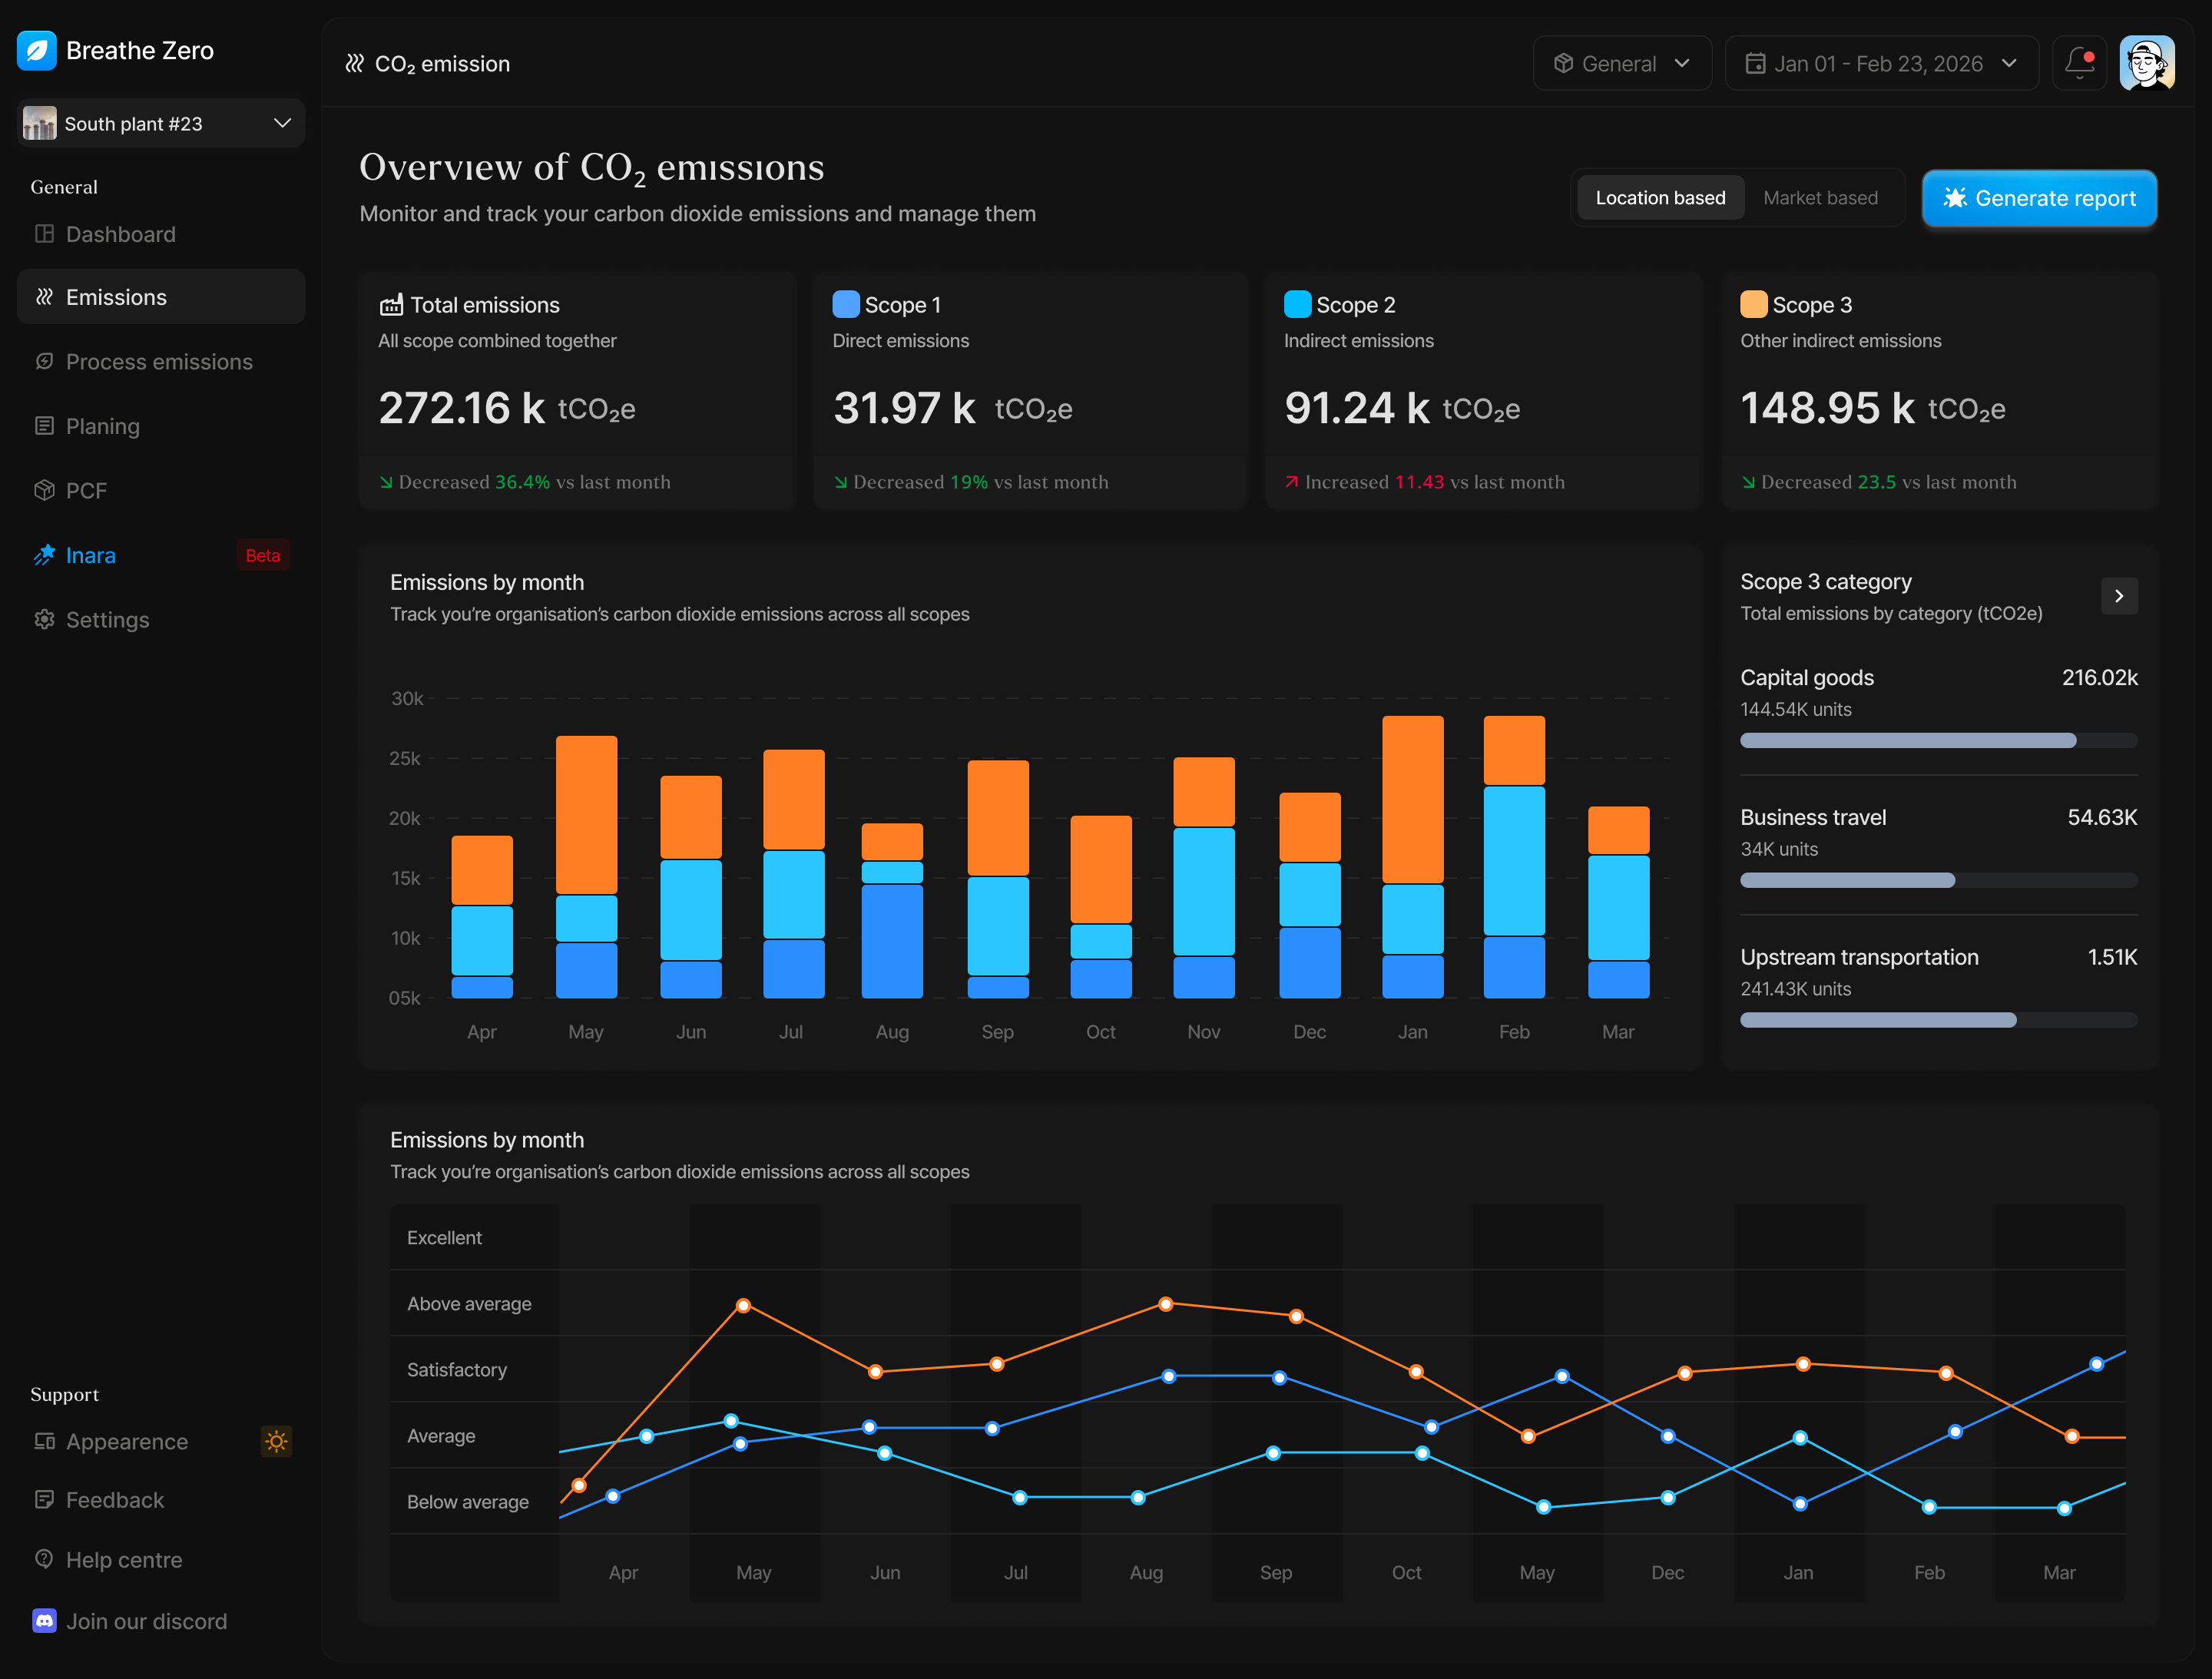Open the Jan 01 - Feb 23, 2026 date picker
This screenshot has height=1679, width=2212.
[x=1881, y=64]
